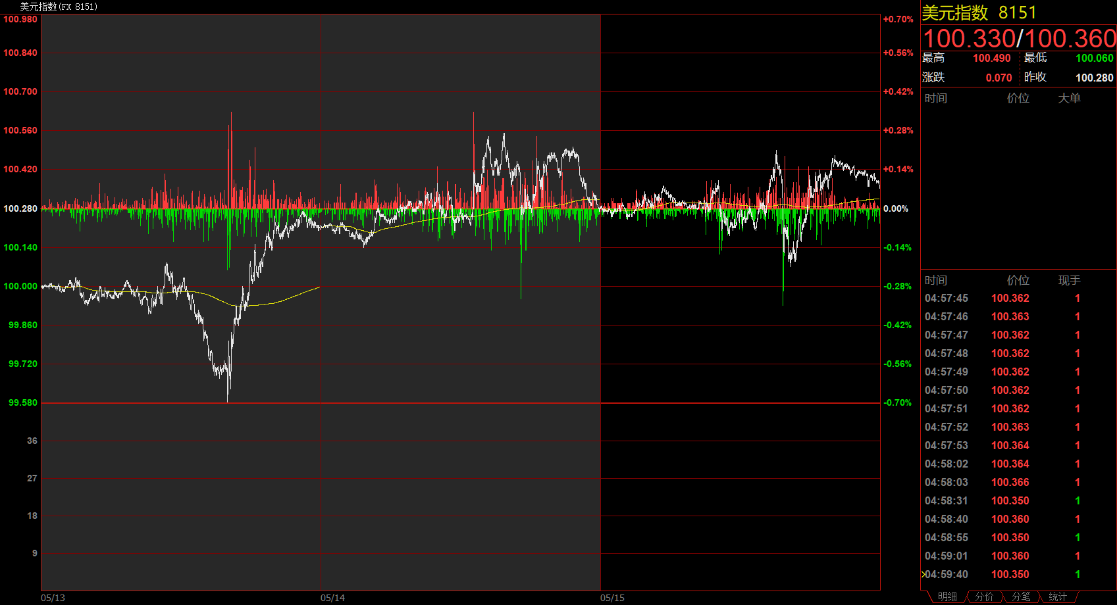This screenshot has height=605, width=1117.
Task: Select the tick row at 04:58:40
Action: 1018,519
